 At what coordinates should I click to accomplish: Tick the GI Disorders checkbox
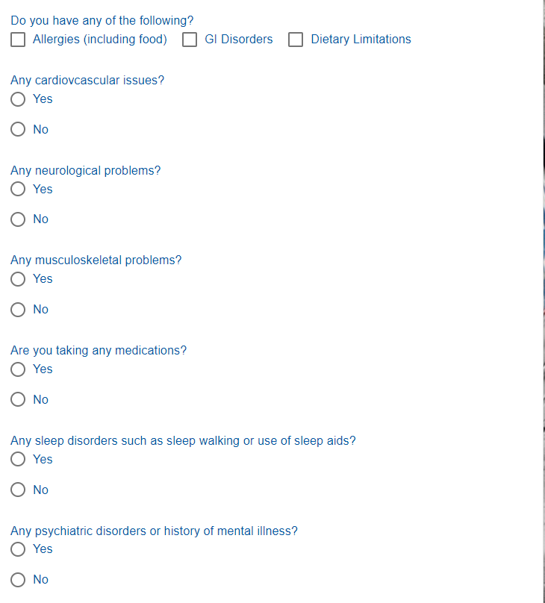[x=190, y=40]
